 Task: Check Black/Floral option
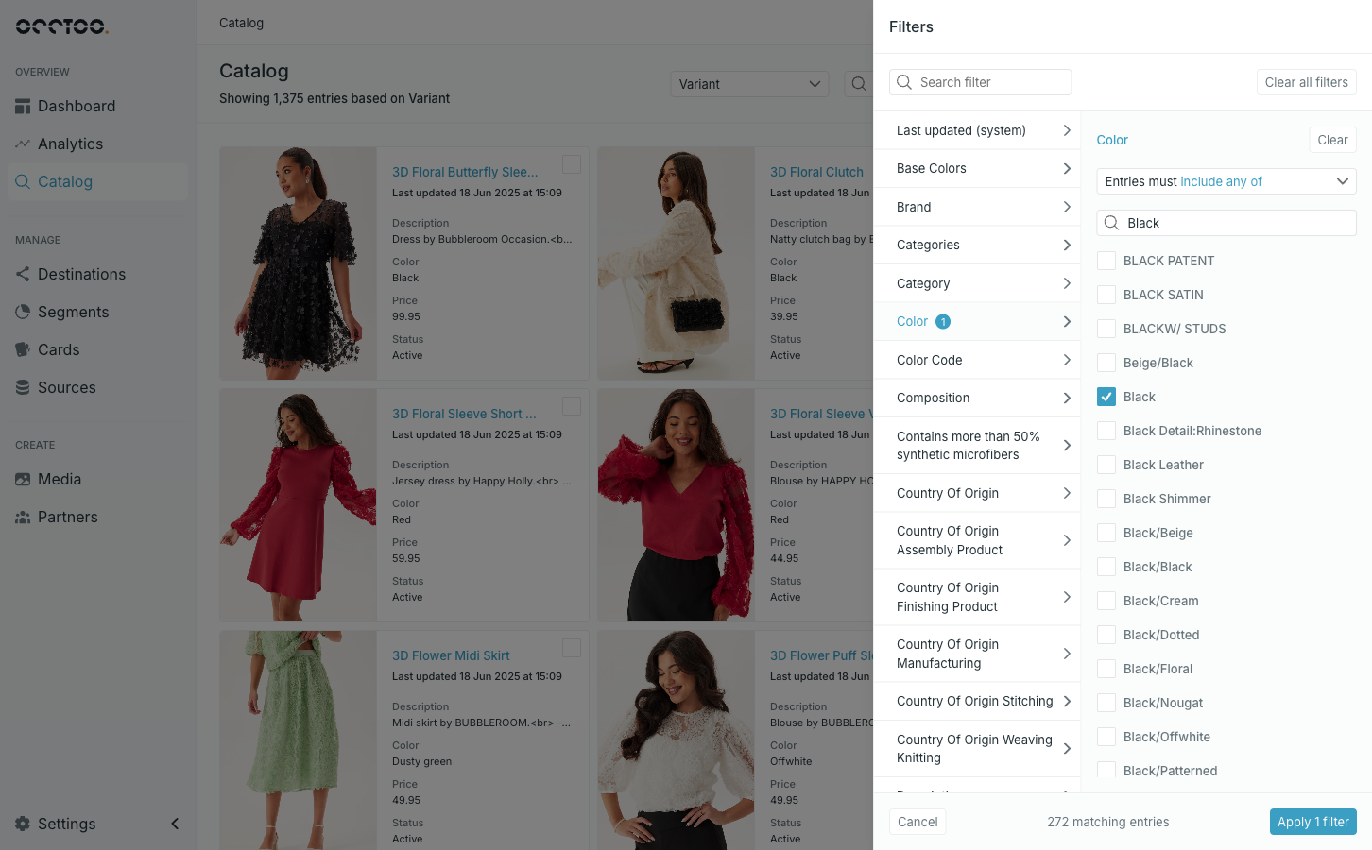pyautogui.click(x=1106, y=669)
